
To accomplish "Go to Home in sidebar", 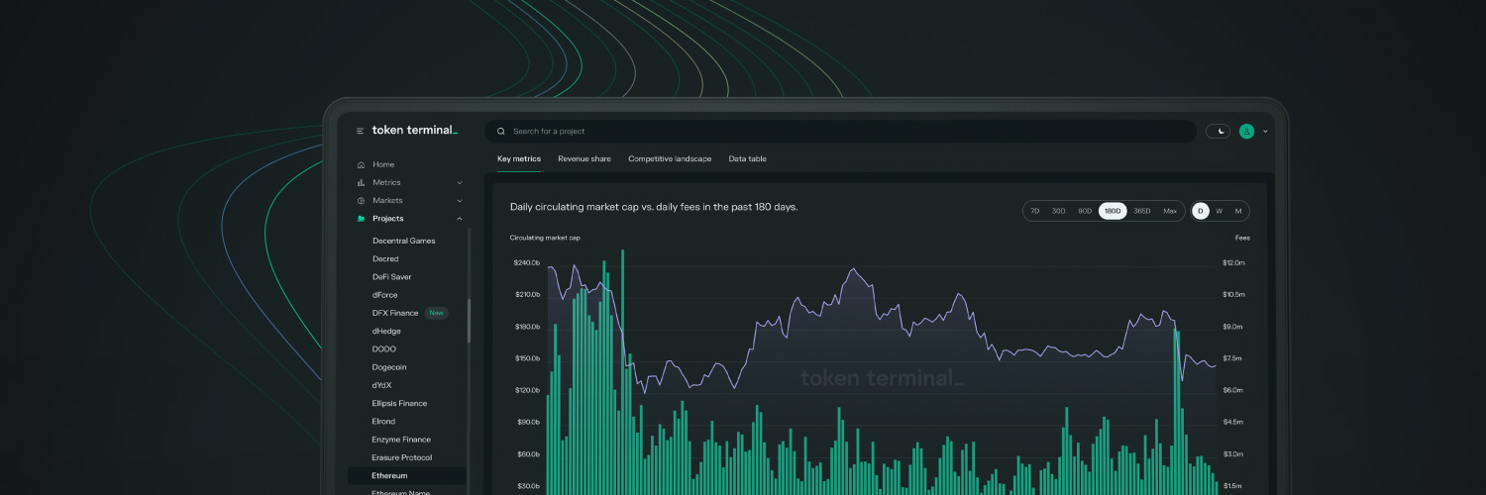I will 383,164.
